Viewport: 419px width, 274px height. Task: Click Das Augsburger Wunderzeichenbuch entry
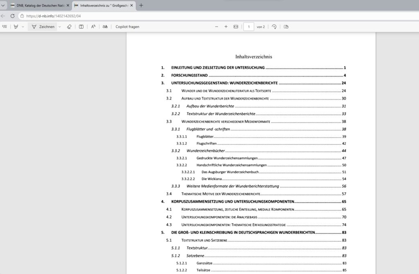(x=264, y=172)
